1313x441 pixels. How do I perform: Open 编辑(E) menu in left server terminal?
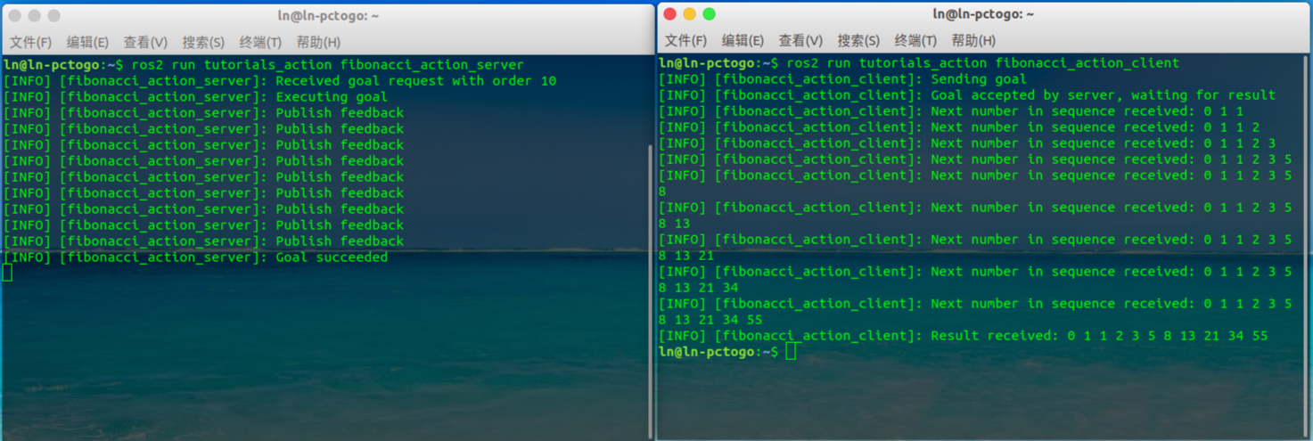87,42
